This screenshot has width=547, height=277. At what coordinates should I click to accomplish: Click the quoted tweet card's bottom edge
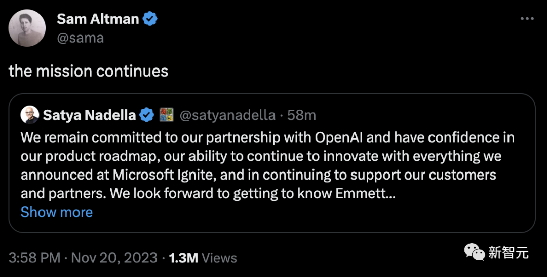(272, 232)
